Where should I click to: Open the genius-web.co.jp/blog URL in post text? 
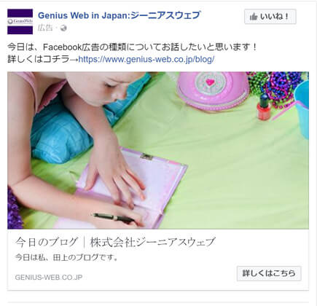pyautogui.click(x=146, y=59)
